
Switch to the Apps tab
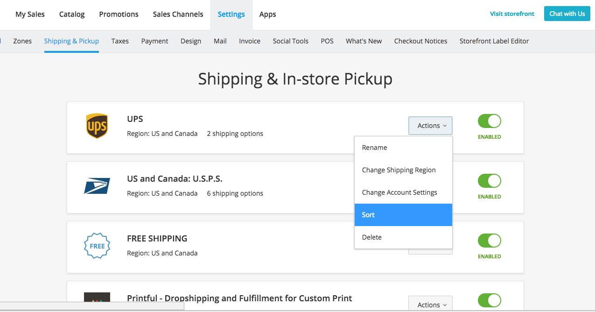click(267, 14)
